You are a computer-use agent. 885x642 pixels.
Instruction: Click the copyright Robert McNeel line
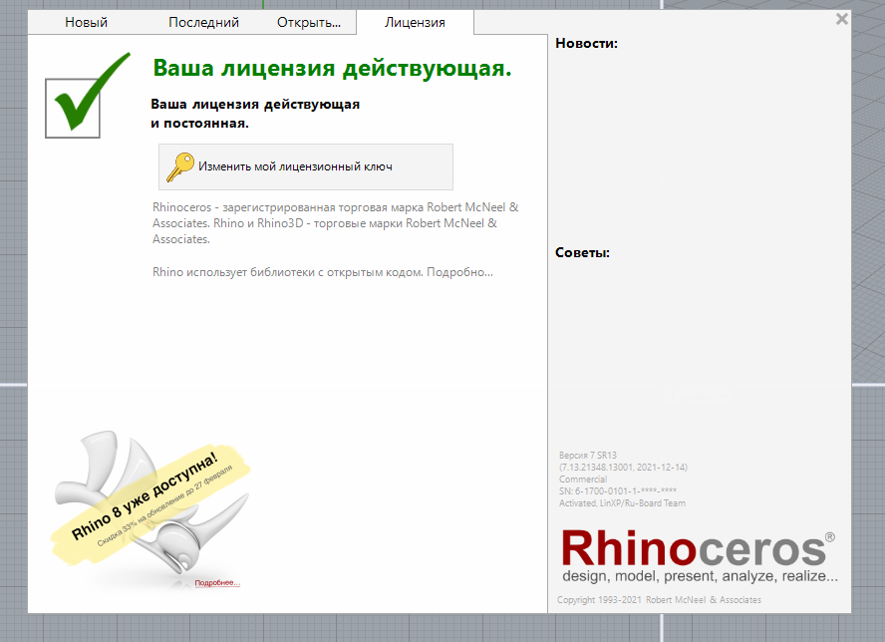659,600
